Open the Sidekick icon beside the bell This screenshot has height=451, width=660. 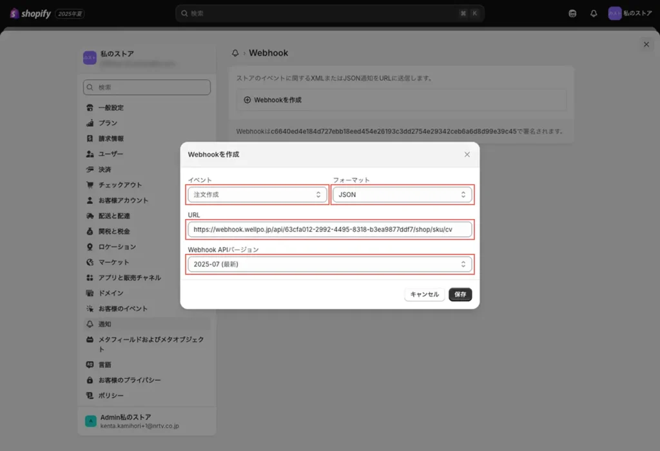pyautogui.click(x=572, y=14)
